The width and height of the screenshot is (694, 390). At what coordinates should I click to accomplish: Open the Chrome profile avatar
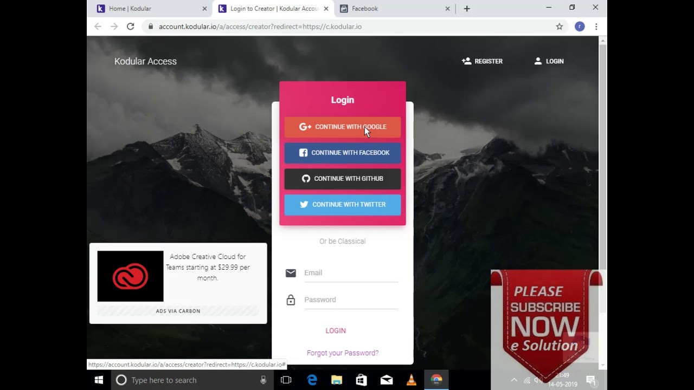tap(580, 26)
